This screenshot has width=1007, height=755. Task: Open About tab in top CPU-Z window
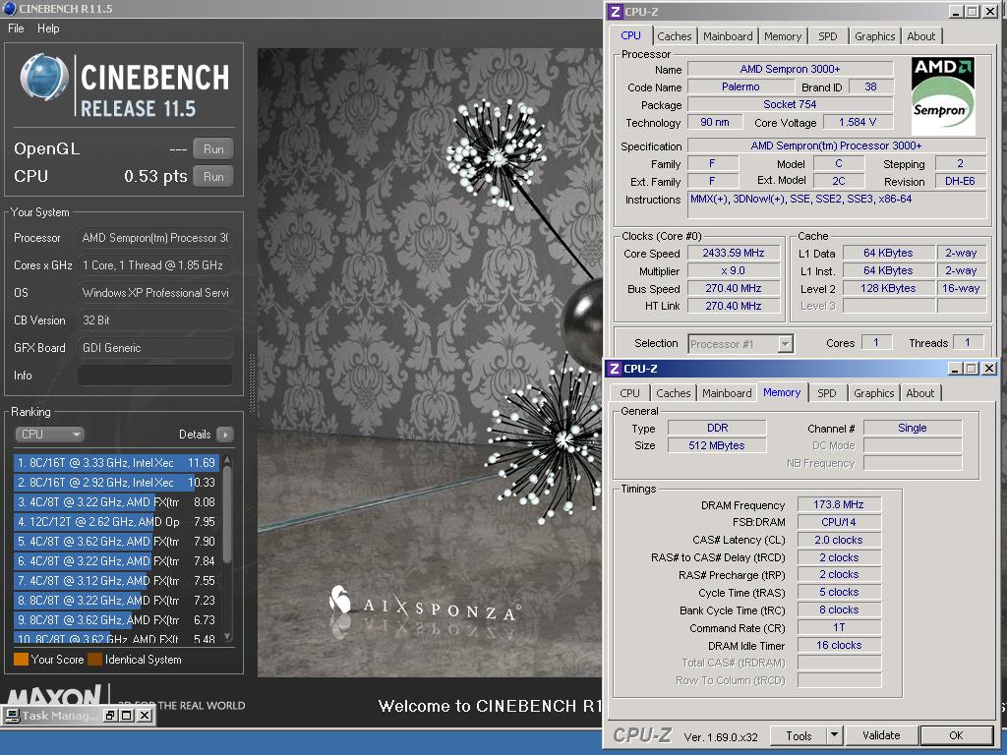[x=920, y=36]
